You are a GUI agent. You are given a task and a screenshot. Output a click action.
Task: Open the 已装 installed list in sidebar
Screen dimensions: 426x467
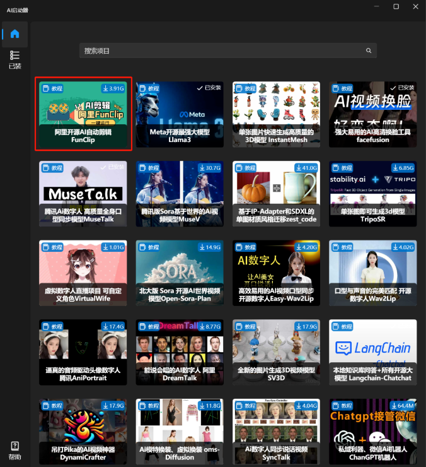point(15,60)
